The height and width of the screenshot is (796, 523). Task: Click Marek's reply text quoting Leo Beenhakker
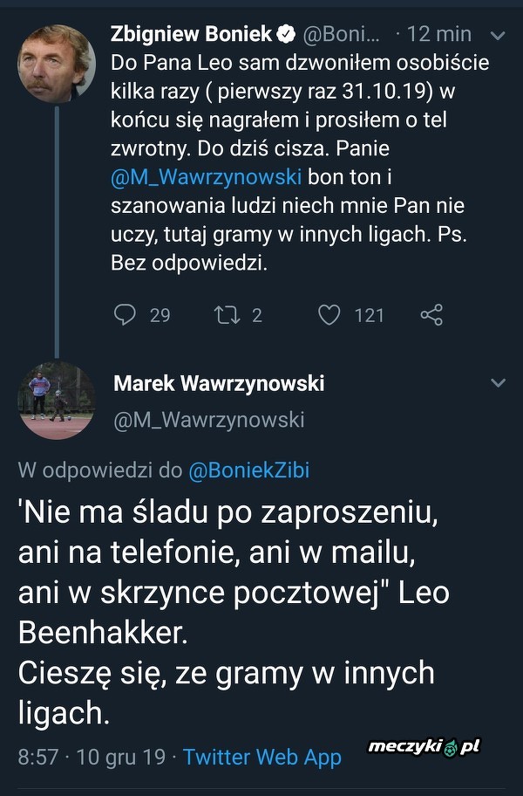point(227,611)
